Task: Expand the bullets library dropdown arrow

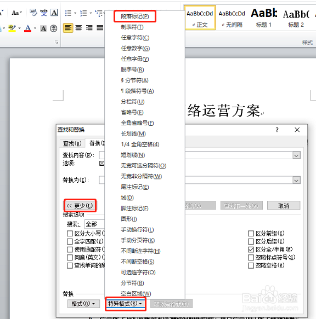Action: (75, 13)
